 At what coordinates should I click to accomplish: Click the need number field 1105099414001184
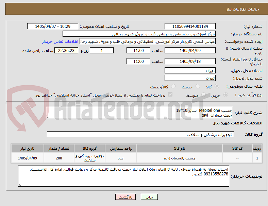[190, 26]
